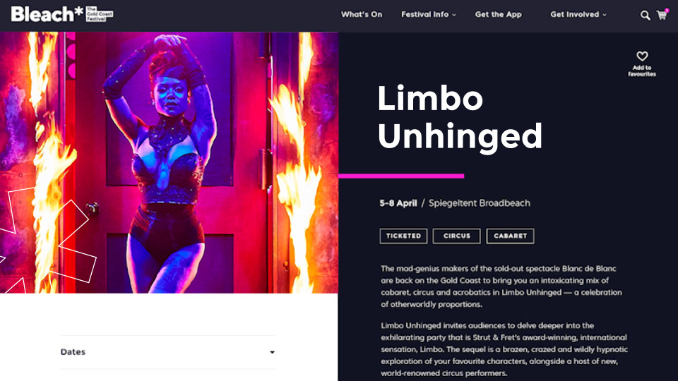Screen dimensions: 678x381
Task: Click the pink divider bar under title
Action: (x=401, y=176)
